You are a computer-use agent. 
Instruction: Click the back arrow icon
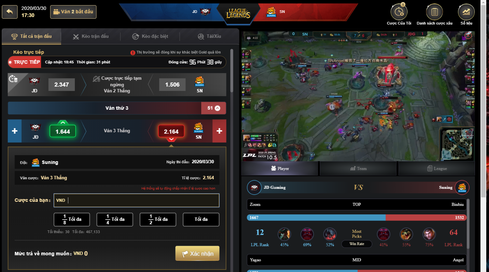10,12
